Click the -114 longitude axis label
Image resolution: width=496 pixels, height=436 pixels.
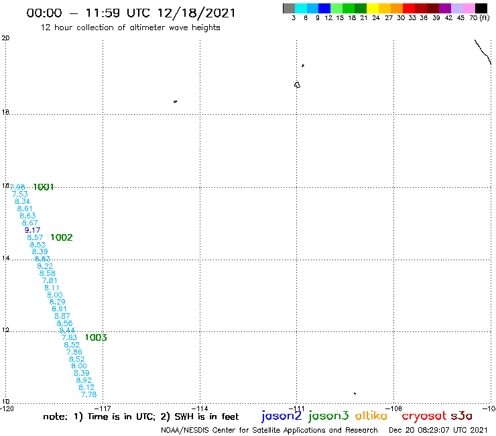(200, 408)
